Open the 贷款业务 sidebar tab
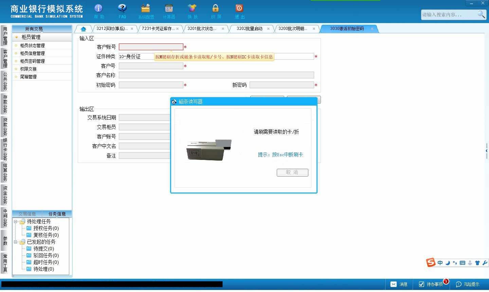The width and height of the screenshot is (489, 292). 5,127
